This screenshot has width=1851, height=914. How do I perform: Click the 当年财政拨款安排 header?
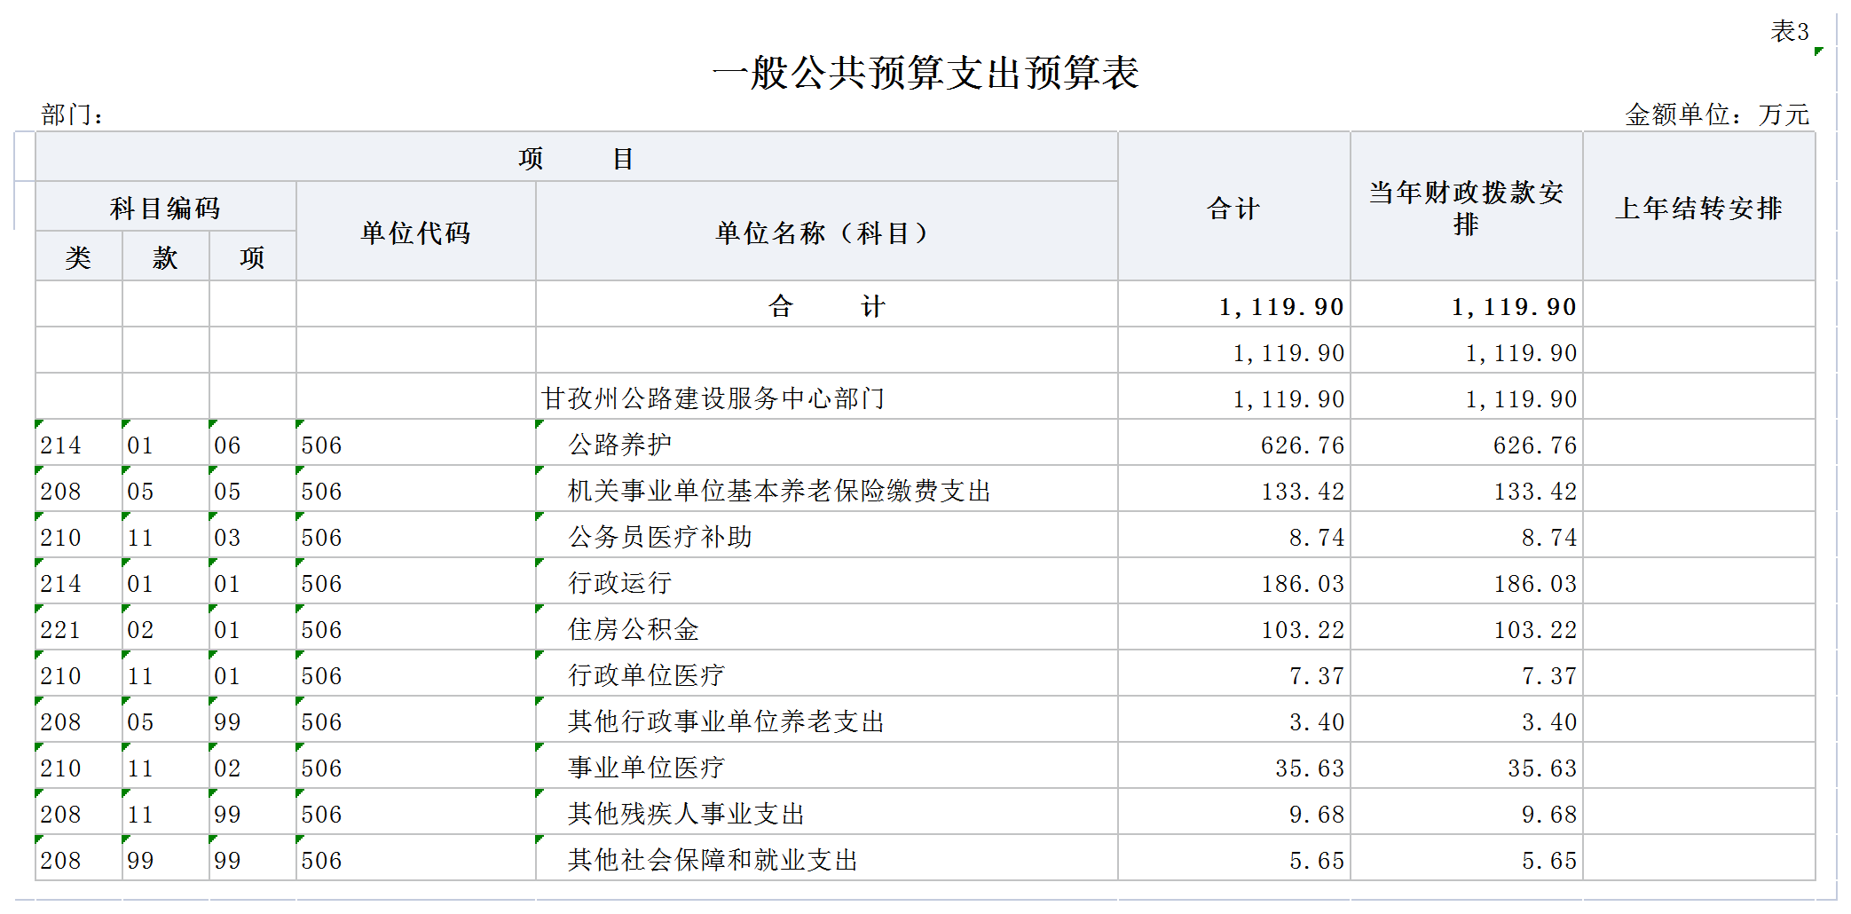1467,208
